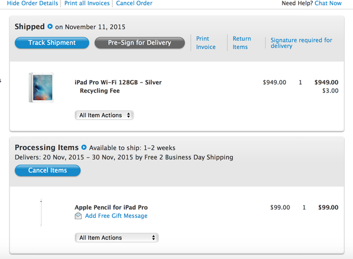Click the Apple Pencil for iPad Pro title
This screenshot has width=353, height=259.
[111, 207]
